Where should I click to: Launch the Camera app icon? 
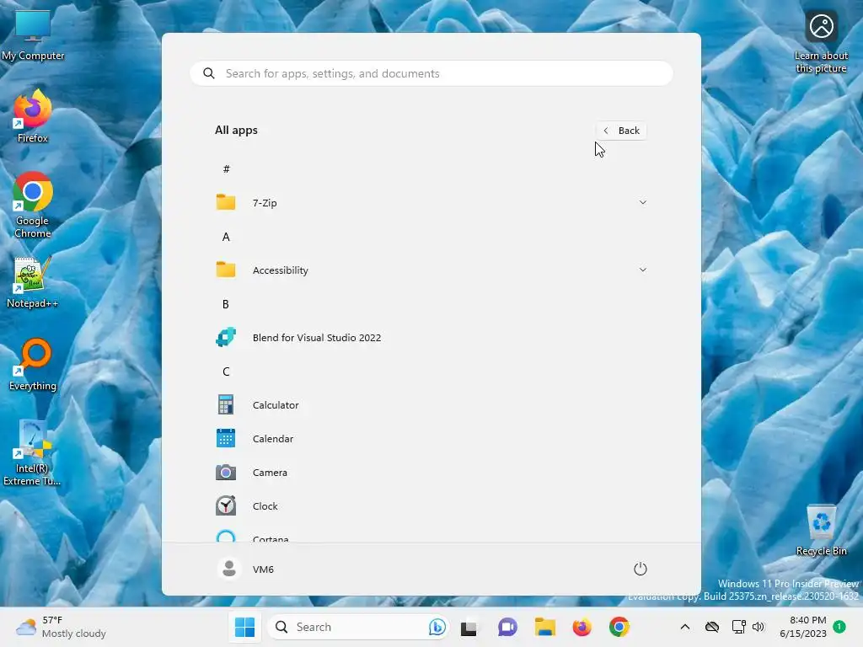click(226, 472)
